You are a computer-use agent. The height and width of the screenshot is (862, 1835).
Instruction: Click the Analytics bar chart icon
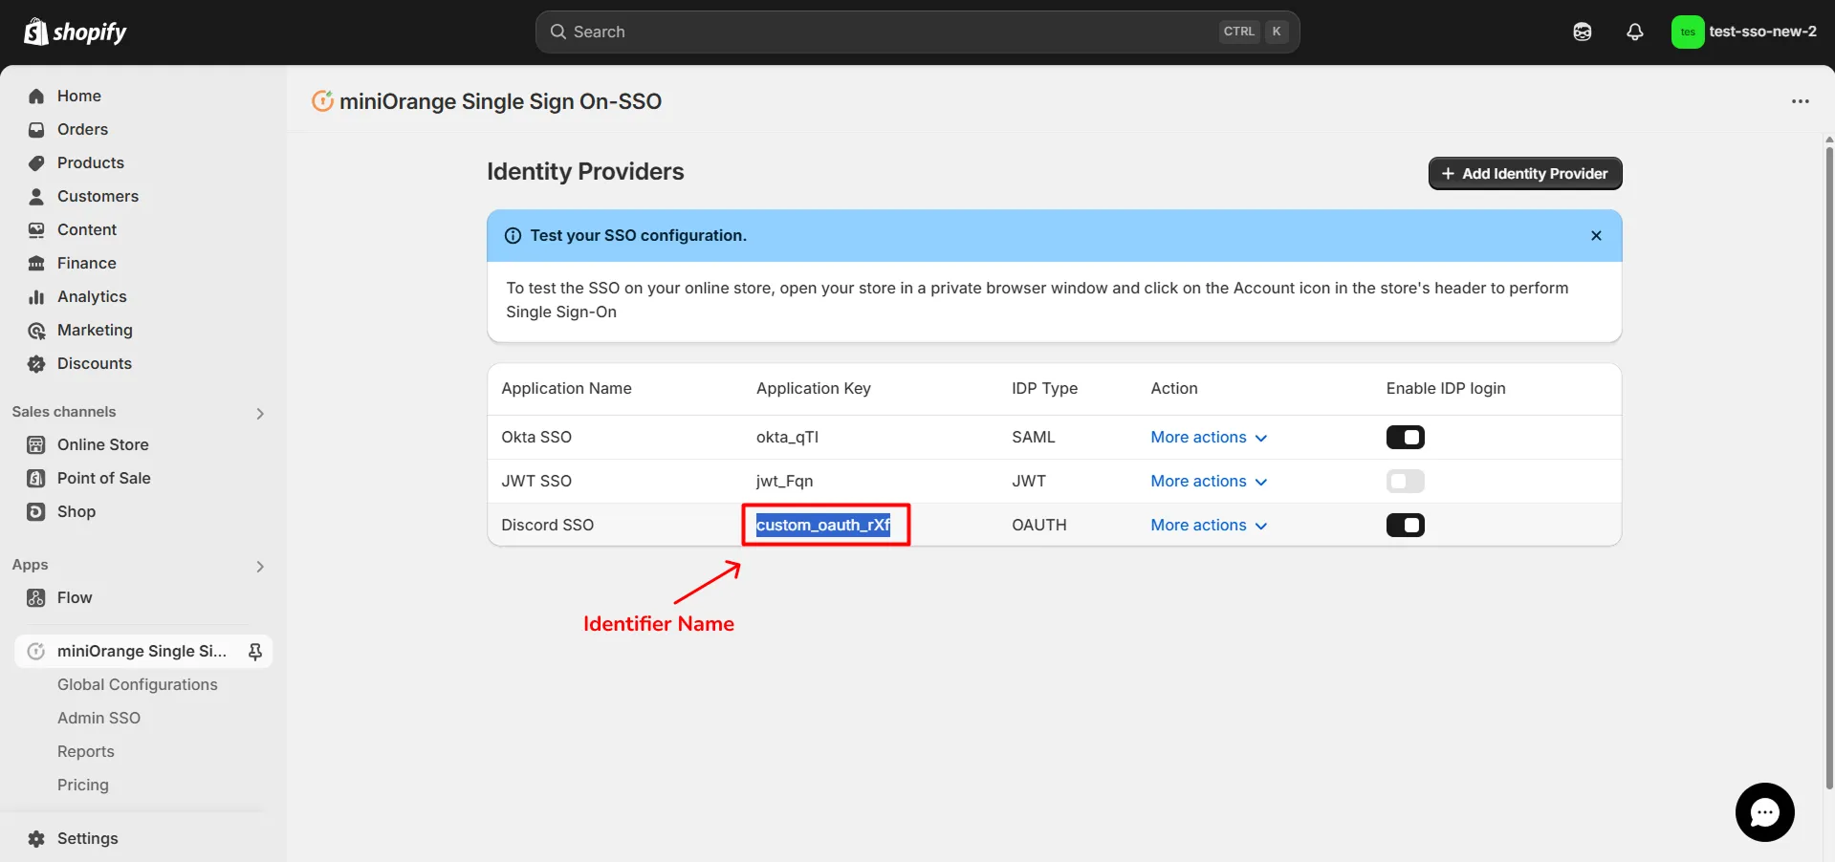click(36, 296)
